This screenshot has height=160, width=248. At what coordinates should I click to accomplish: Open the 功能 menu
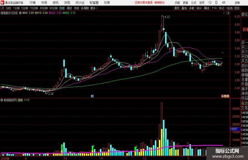[177, 3]
